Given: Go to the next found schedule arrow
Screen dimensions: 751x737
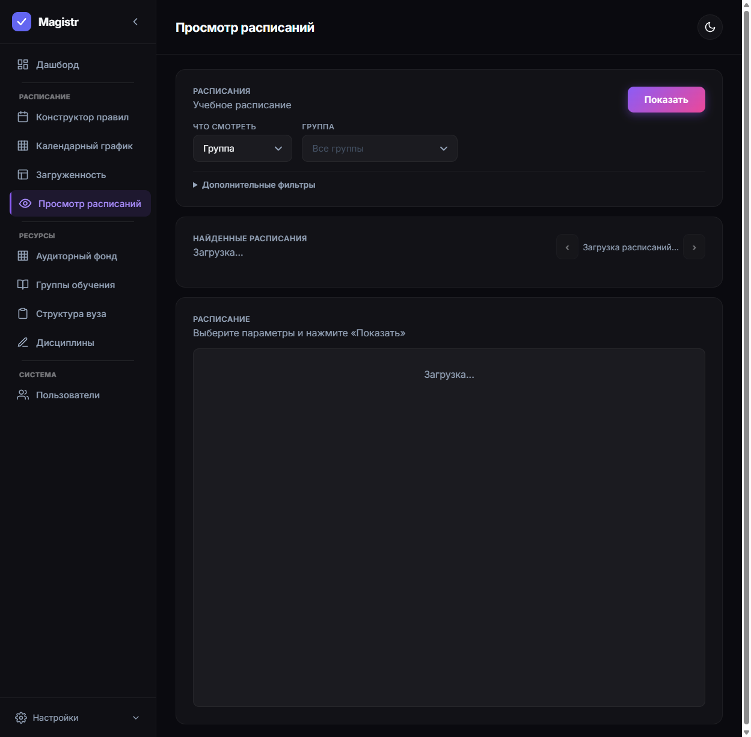Looking at the screenshot, I should click(x=694, y=247).
